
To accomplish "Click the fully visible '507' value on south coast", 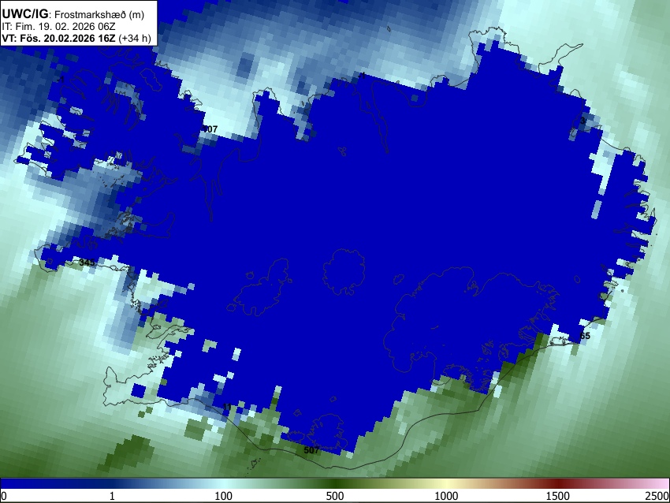I will (311, 450).
